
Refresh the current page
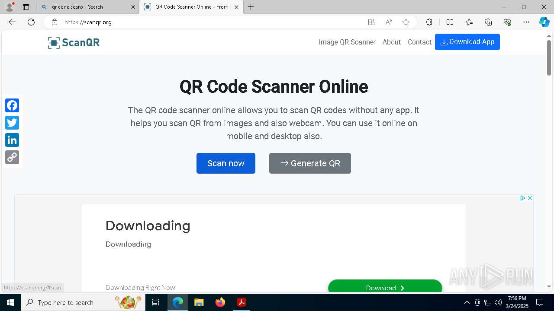pyautogui.click(x=31, y=22)
